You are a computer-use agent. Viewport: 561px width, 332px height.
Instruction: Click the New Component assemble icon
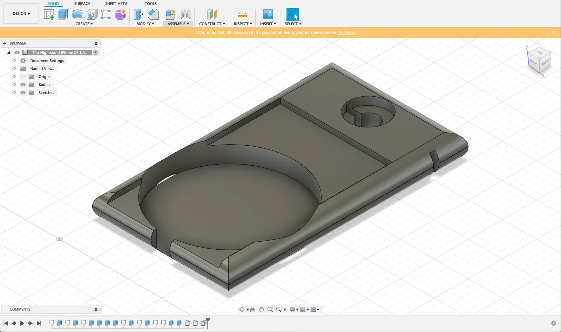pyautogui.click(x=171, y=14)
